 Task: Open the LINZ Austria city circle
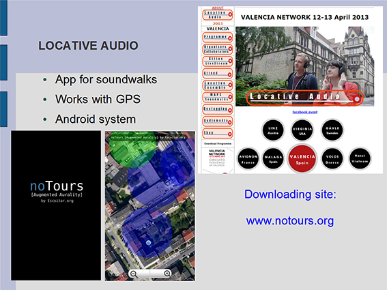pos(273,130)
